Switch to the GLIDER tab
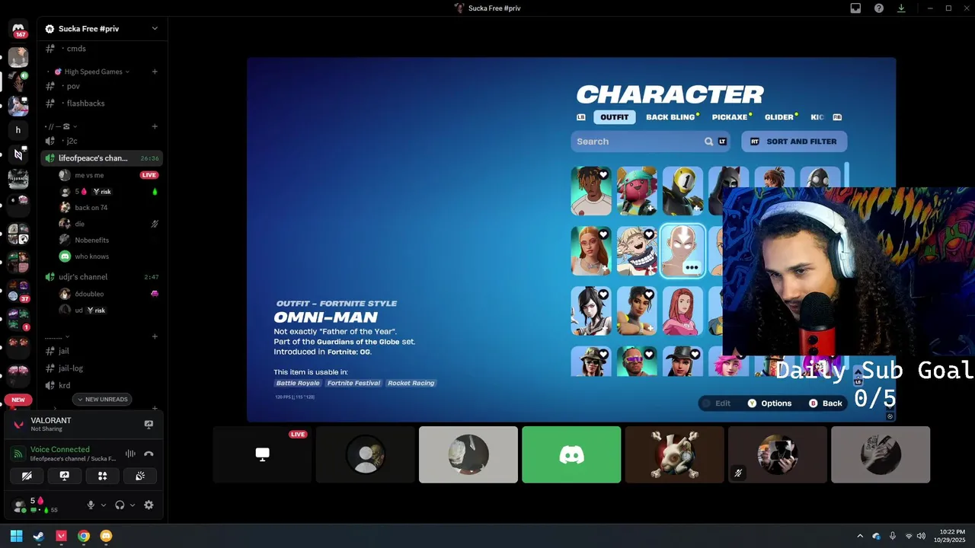This screenshot has height=548, width=975. click(x=779, y=117)
